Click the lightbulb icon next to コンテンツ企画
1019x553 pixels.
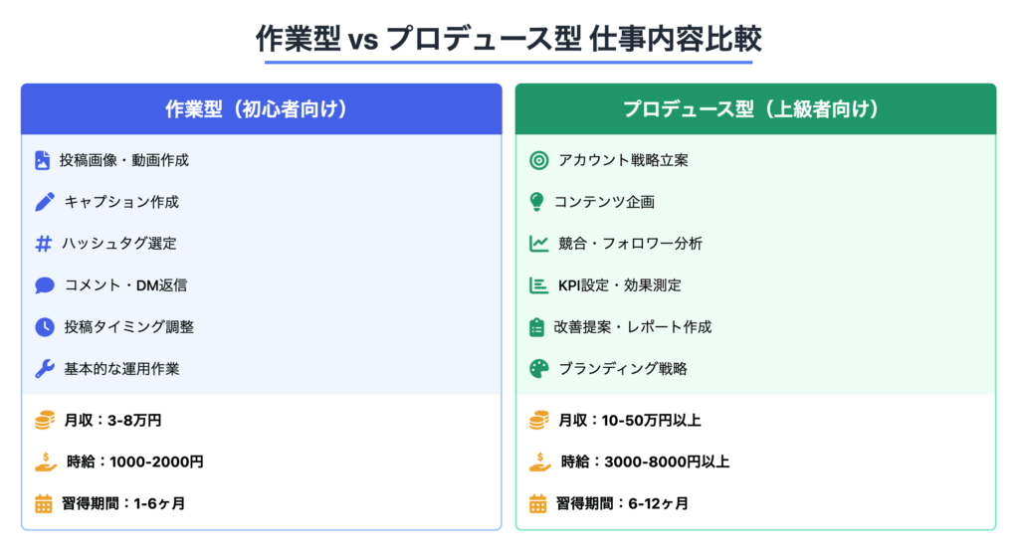coord(537,202)
